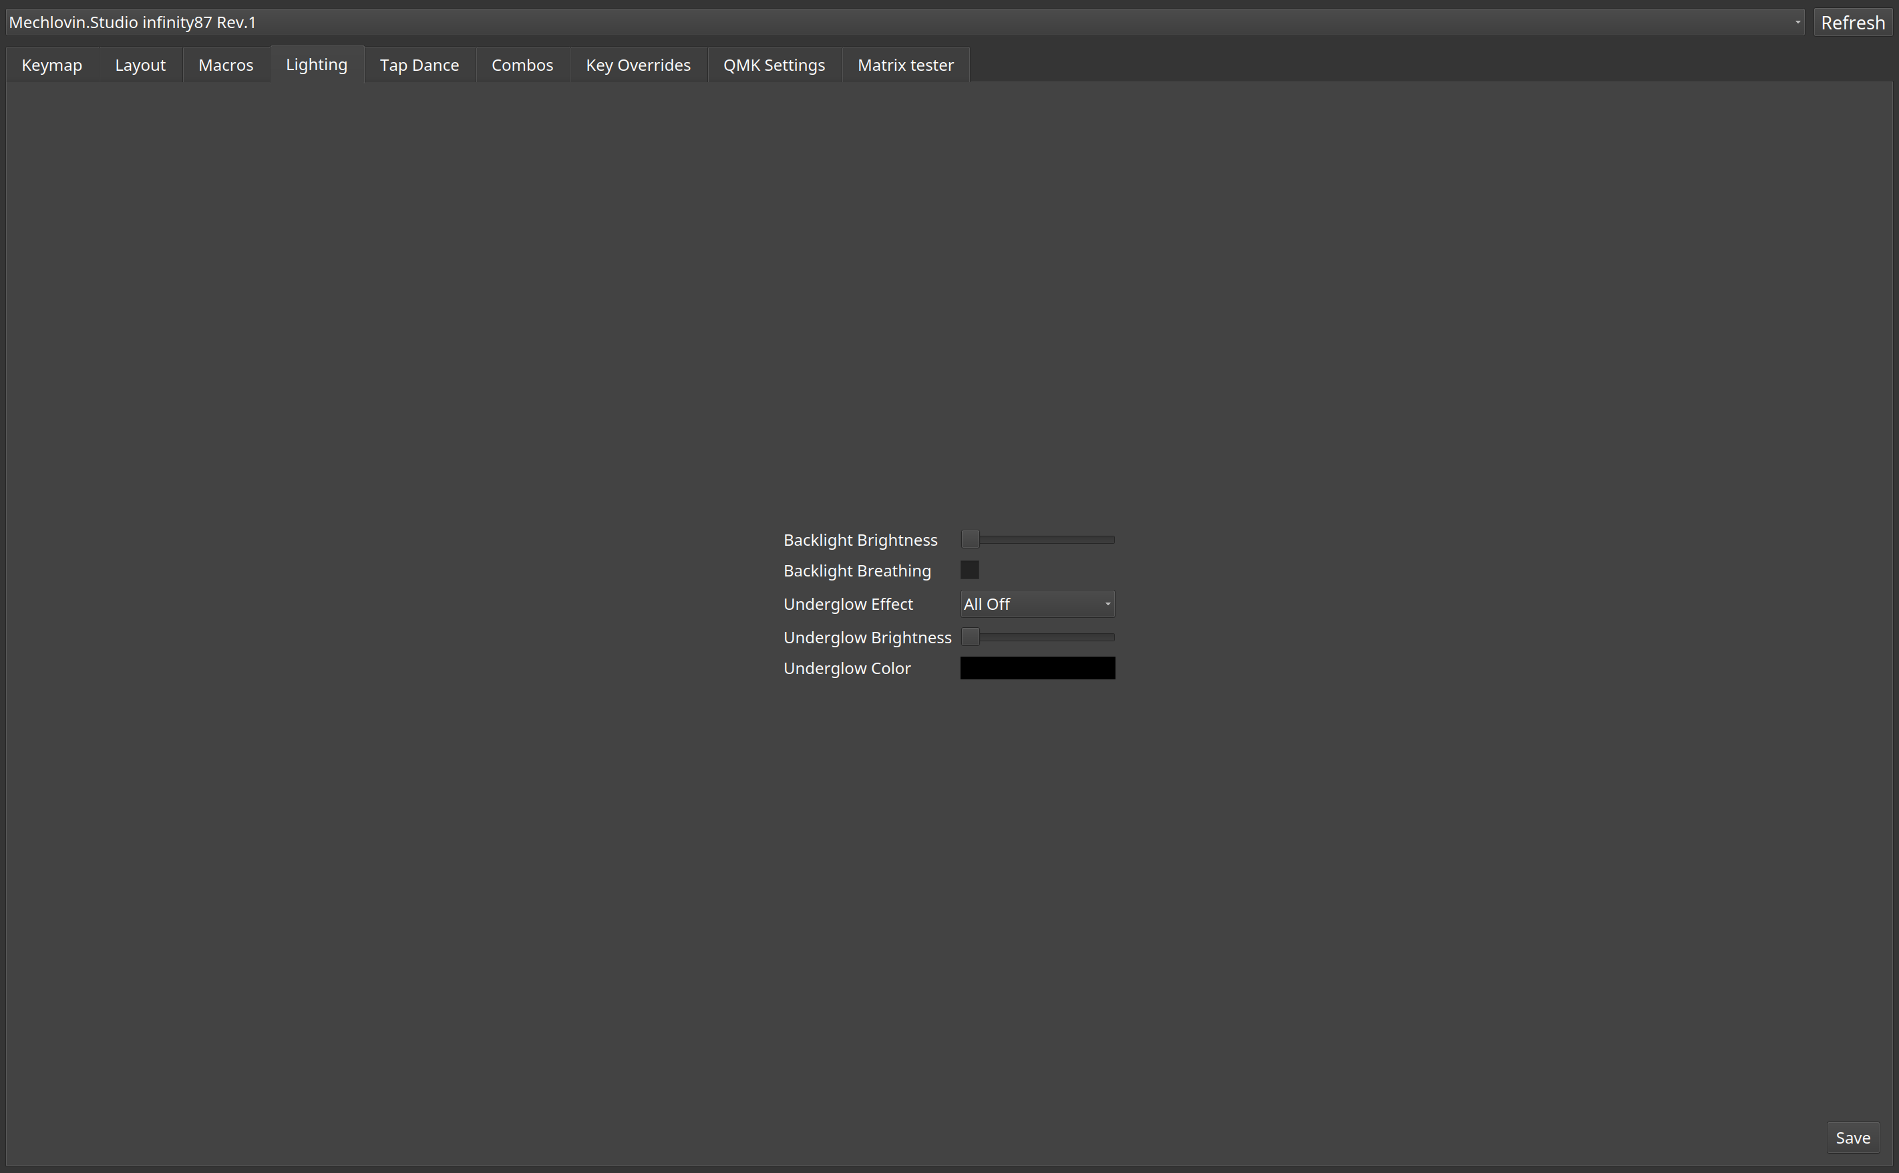Open the Layout tab
Viewport: 1899px width, 1173px height.
[x=140, y=64]
